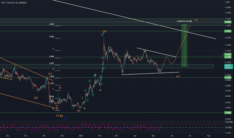Click the current price tag 0.1271
Screen dimensions: 234x138
click(x=228, y=65)
